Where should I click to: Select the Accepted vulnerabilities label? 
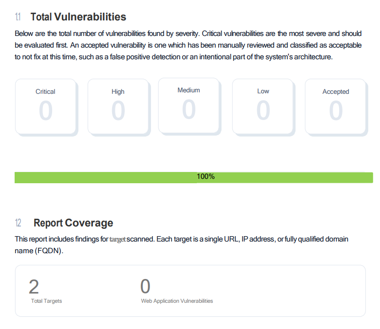tap(336, 91)
